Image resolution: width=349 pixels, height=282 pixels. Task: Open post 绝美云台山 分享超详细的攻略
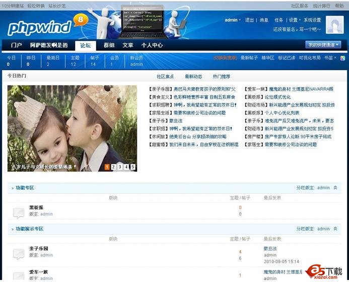click(x=198, y=136)
